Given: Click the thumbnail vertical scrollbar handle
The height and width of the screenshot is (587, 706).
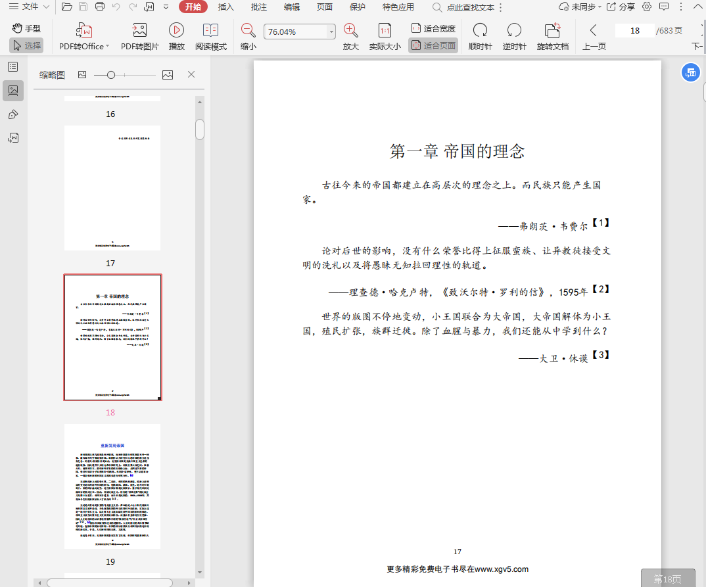Looking at the screenshot, I should click(200, 129).
